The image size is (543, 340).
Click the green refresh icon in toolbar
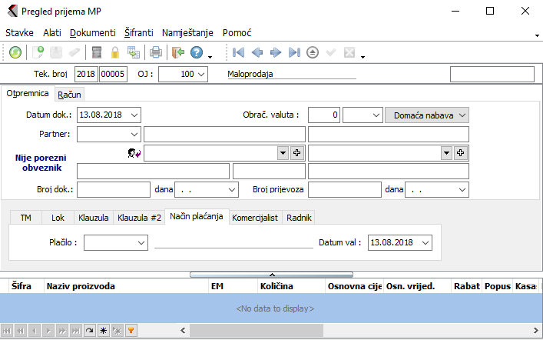click(x=15, y=53)
